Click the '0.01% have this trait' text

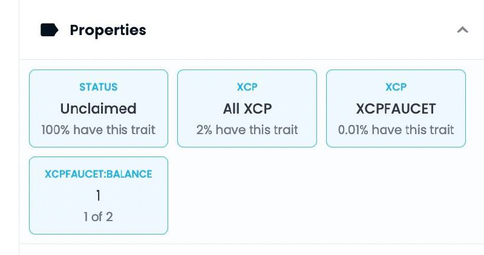point(396,130)
